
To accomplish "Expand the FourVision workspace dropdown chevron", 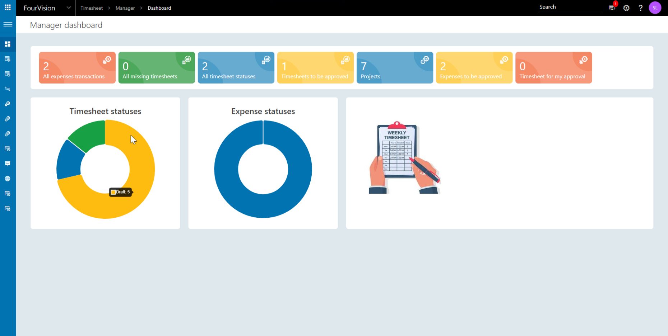I will pos(68,8).
